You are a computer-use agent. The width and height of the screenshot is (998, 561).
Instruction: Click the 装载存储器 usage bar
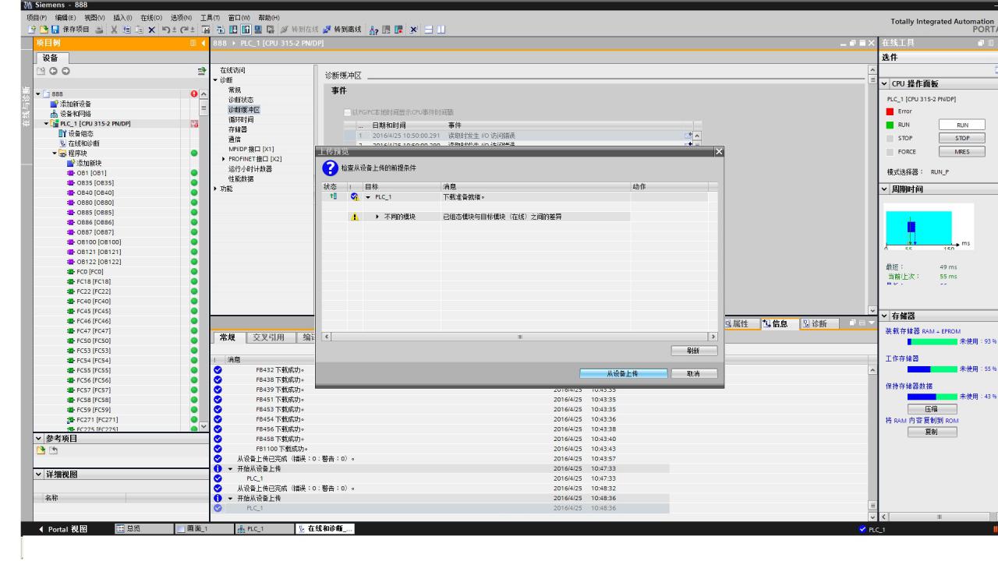tap(932, 341)
